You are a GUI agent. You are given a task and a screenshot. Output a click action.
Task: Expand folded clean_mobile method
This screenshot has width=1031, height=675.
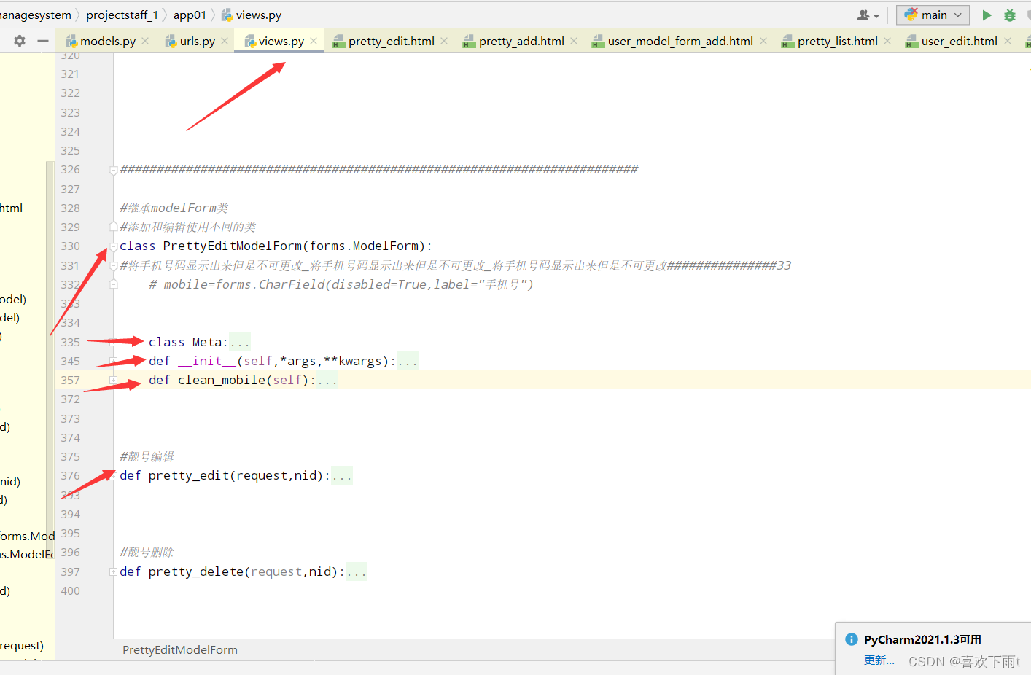click(x=114, y=380)
